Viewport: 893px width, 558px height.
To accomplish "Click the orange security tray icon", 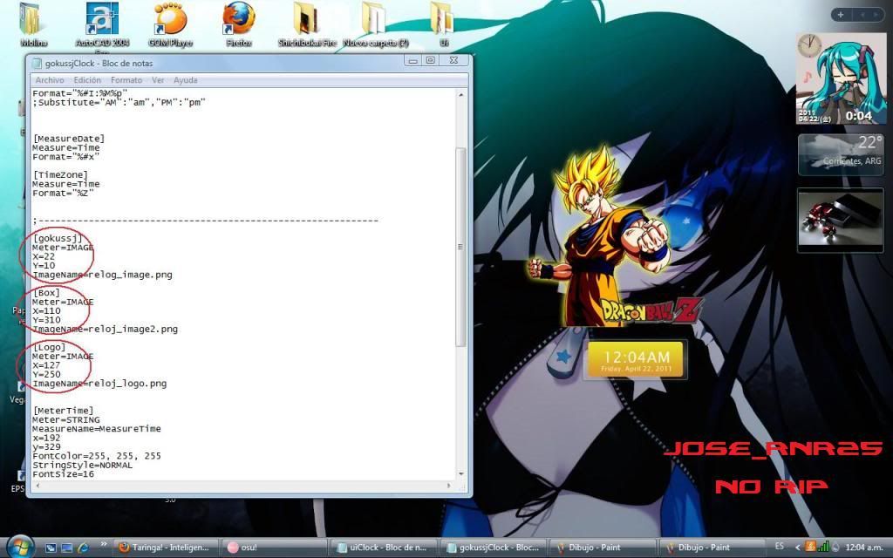I will coord(810,548).
